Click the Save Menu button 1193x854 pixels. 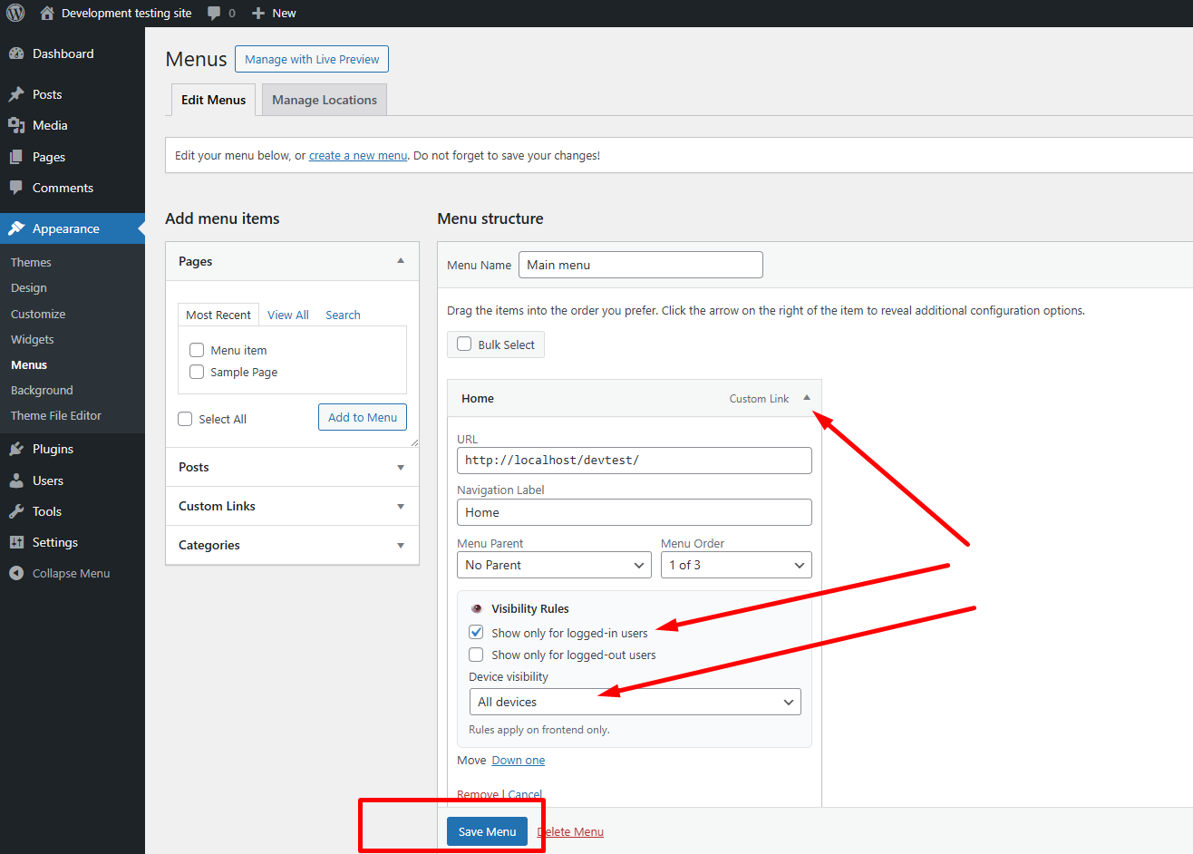(x=487, y=831)
